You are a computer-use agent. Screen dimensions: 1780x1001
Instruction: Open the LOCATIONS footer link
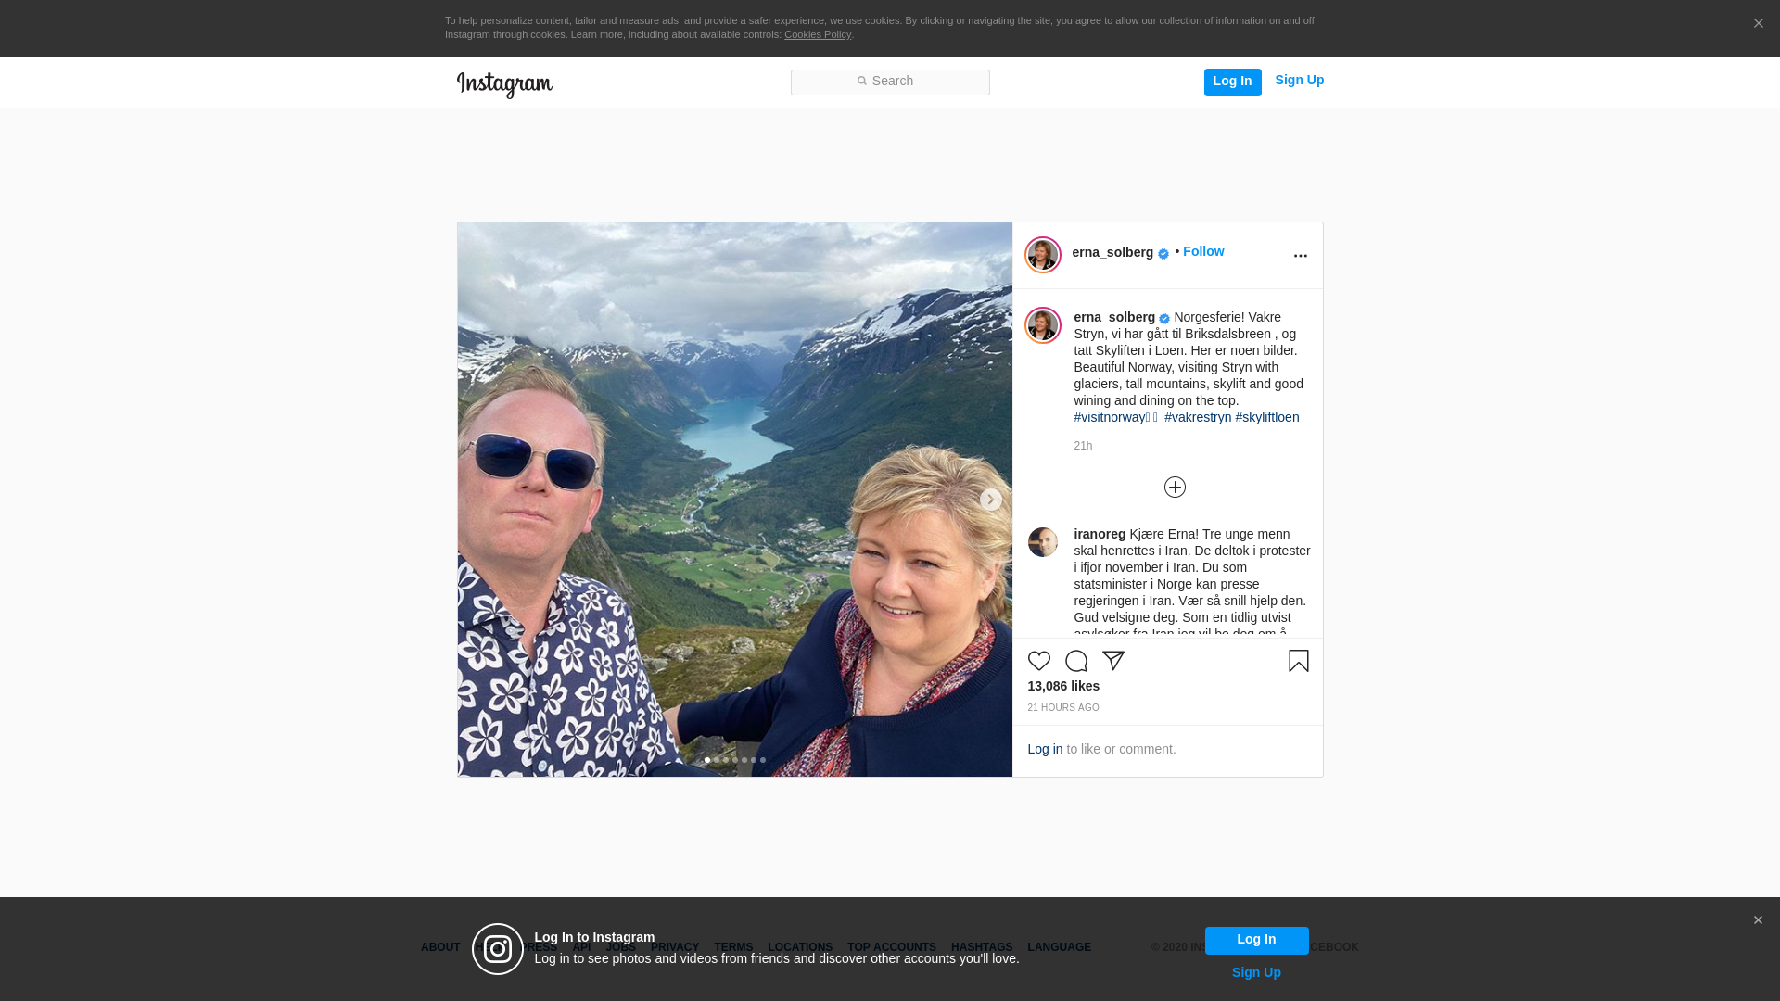click(800, 947)
